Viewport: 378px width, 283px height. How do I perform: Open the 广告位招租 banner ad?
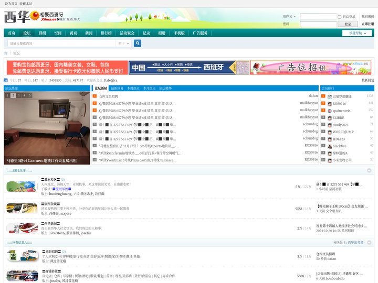311,68
